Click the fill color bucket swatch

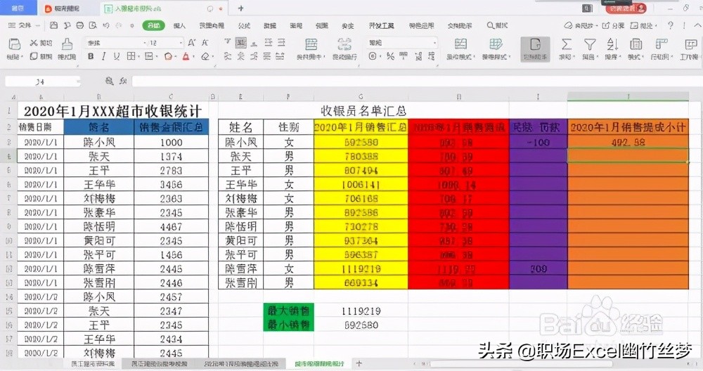click(168, 56)
